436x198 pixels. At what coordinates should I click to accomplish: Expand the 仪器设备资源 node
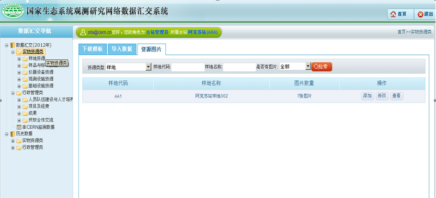19,72
